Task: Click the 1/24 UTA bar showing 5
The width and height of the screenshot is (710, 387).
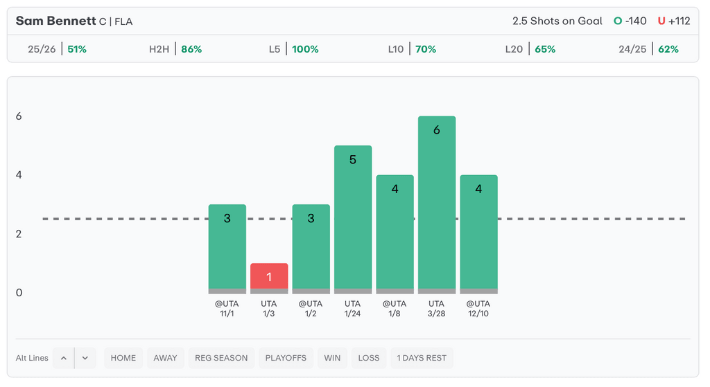Action: click(x=353, y=219)
